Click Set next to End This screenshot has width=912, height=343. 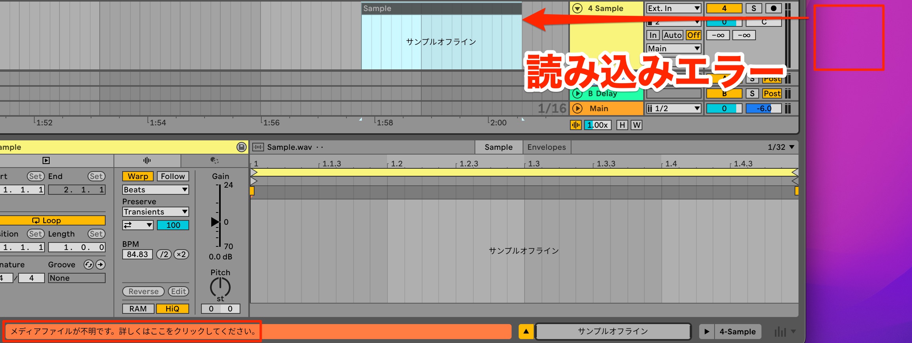(96, 176)
